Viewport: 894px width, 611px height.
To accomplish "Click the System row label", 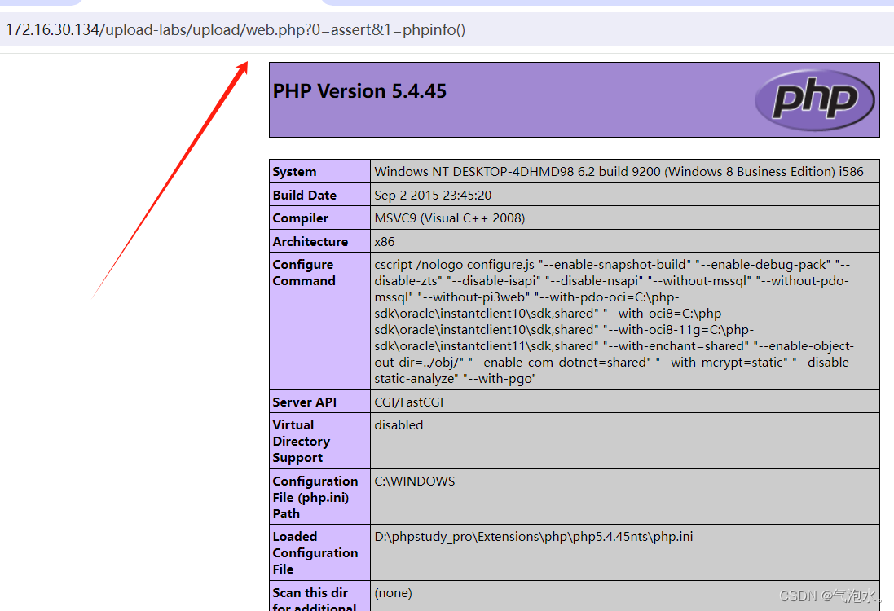I will point(294,172).
